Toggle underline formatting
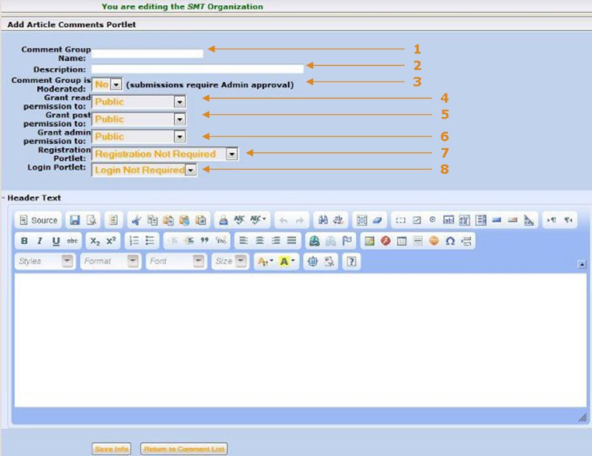The width and height of the screenshot is (592, 456). click(56, 241)
